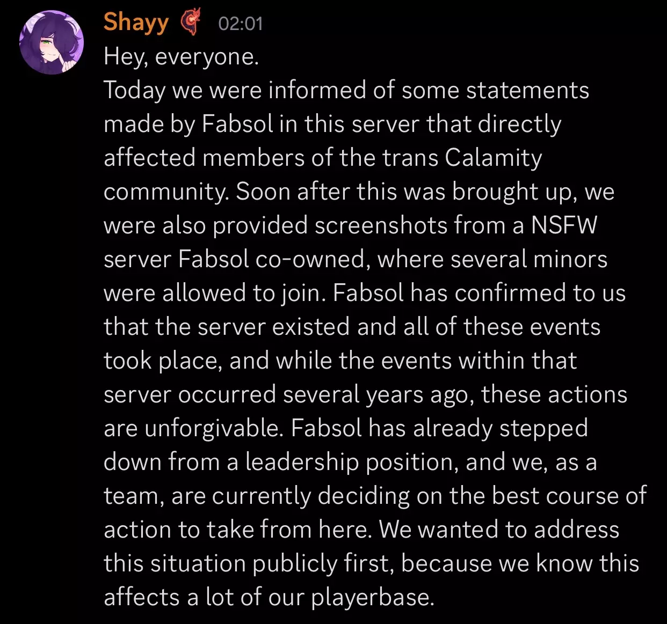Viewport: 667px width, 624px height.
Task: Click the word "team" in the message
Action: pyautogui.click(x=133, y=496)
